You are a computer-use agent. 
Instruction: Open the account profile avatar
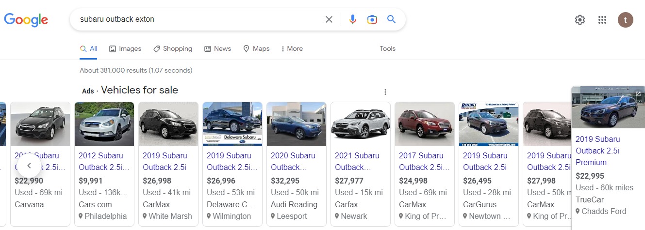[625, 20]
